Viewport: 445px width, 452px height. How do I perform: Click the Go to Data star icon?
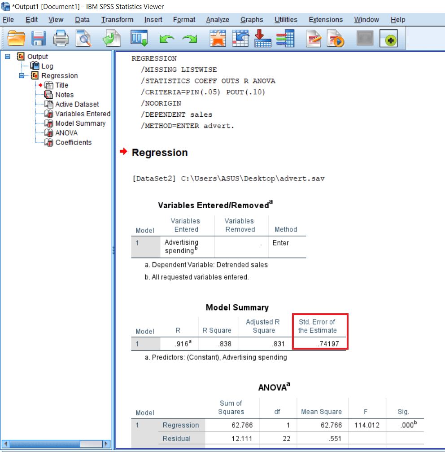[x=218, y=39]
